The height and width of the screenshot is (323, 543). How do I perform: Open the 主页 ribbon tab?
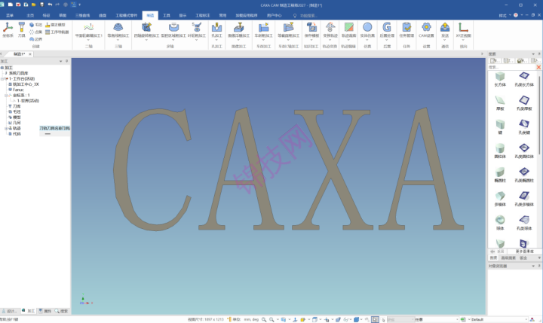tap(30, 16)
